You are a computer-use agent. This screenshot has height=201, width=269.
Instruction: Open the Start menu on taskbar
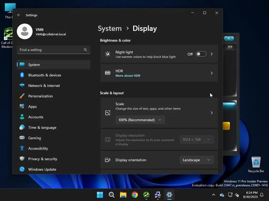point(100,195)
